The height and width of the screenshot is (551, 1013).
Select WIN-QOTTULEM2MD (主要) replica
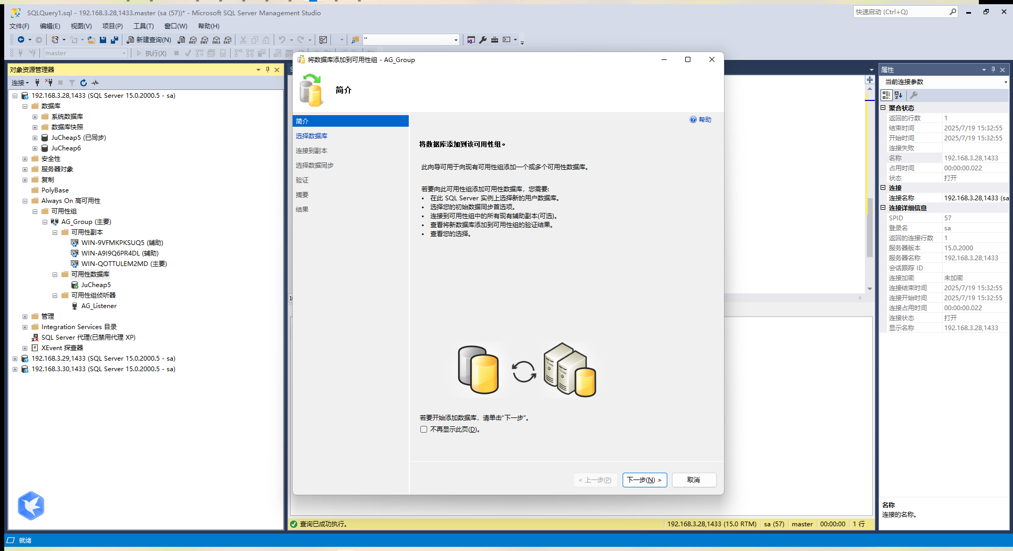coord(124,264)
